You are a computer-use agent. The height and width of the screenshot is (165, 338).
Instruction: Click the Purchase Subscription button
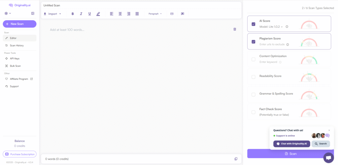click(19, 154)
